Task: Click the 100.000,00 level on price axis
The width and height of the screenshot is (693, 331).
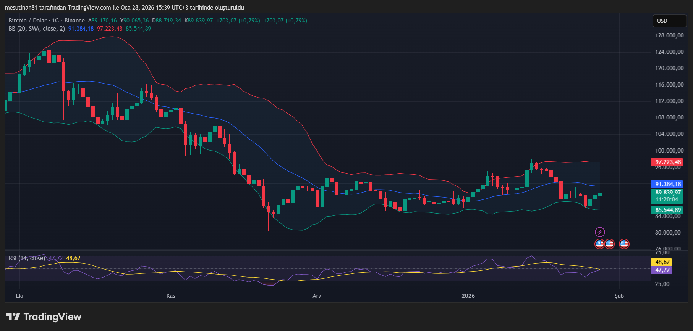Action: pos(669,151)
